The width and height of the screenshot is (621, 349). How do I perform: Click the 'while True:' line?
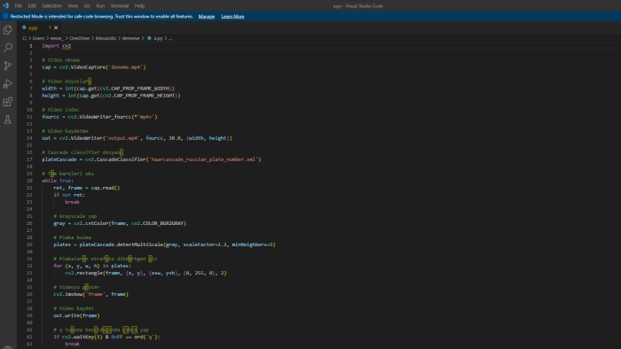coord(58,181)
